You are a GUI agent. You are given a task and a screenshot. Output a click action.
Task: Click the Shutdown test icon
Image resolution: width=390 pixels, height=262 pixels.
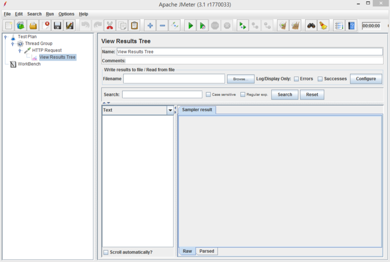(227, 26)
